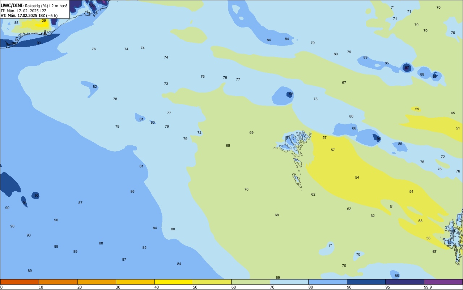Select the legend tick label 30
This screenshot has height=290, width=463.
pyautogui.click(x=118, y=287)
